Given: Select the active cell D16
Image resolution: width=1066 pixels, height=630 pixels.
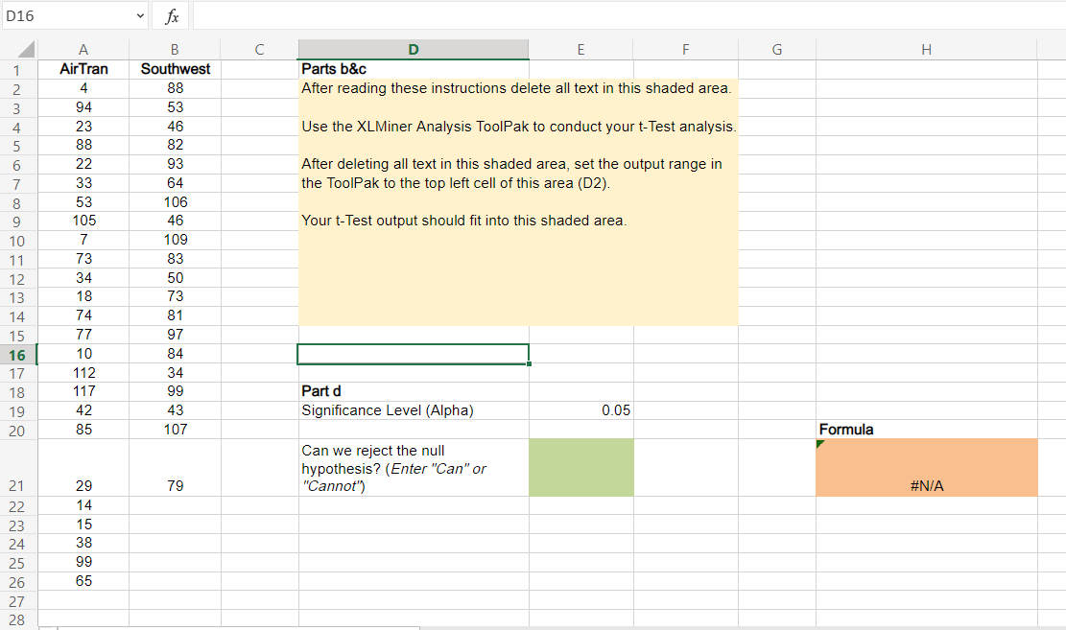Looking at the screenshot, I should (414, 354).
